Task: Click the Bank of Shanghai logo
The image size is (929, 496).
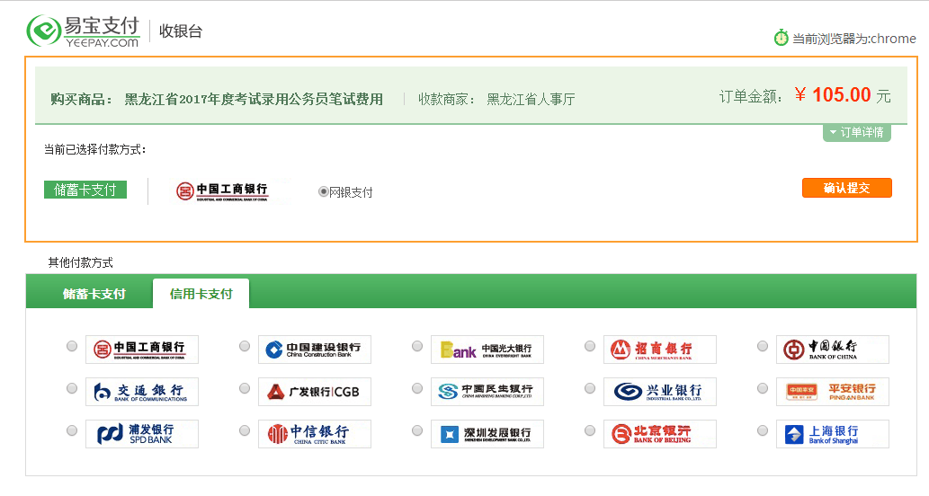Action: click(832, 434)
